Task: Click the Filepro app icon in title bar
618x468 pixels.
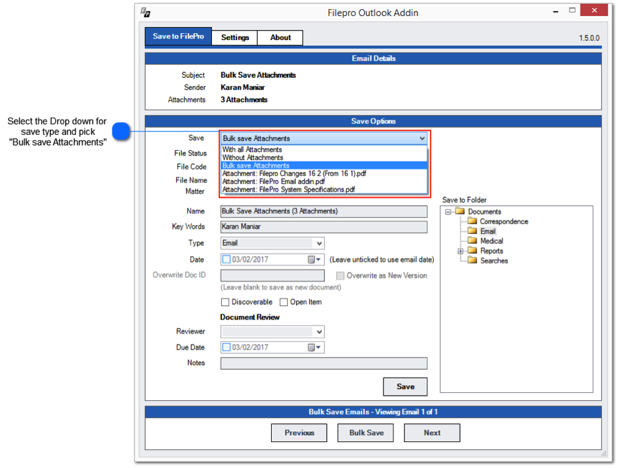Action: (x=146, y=13)
